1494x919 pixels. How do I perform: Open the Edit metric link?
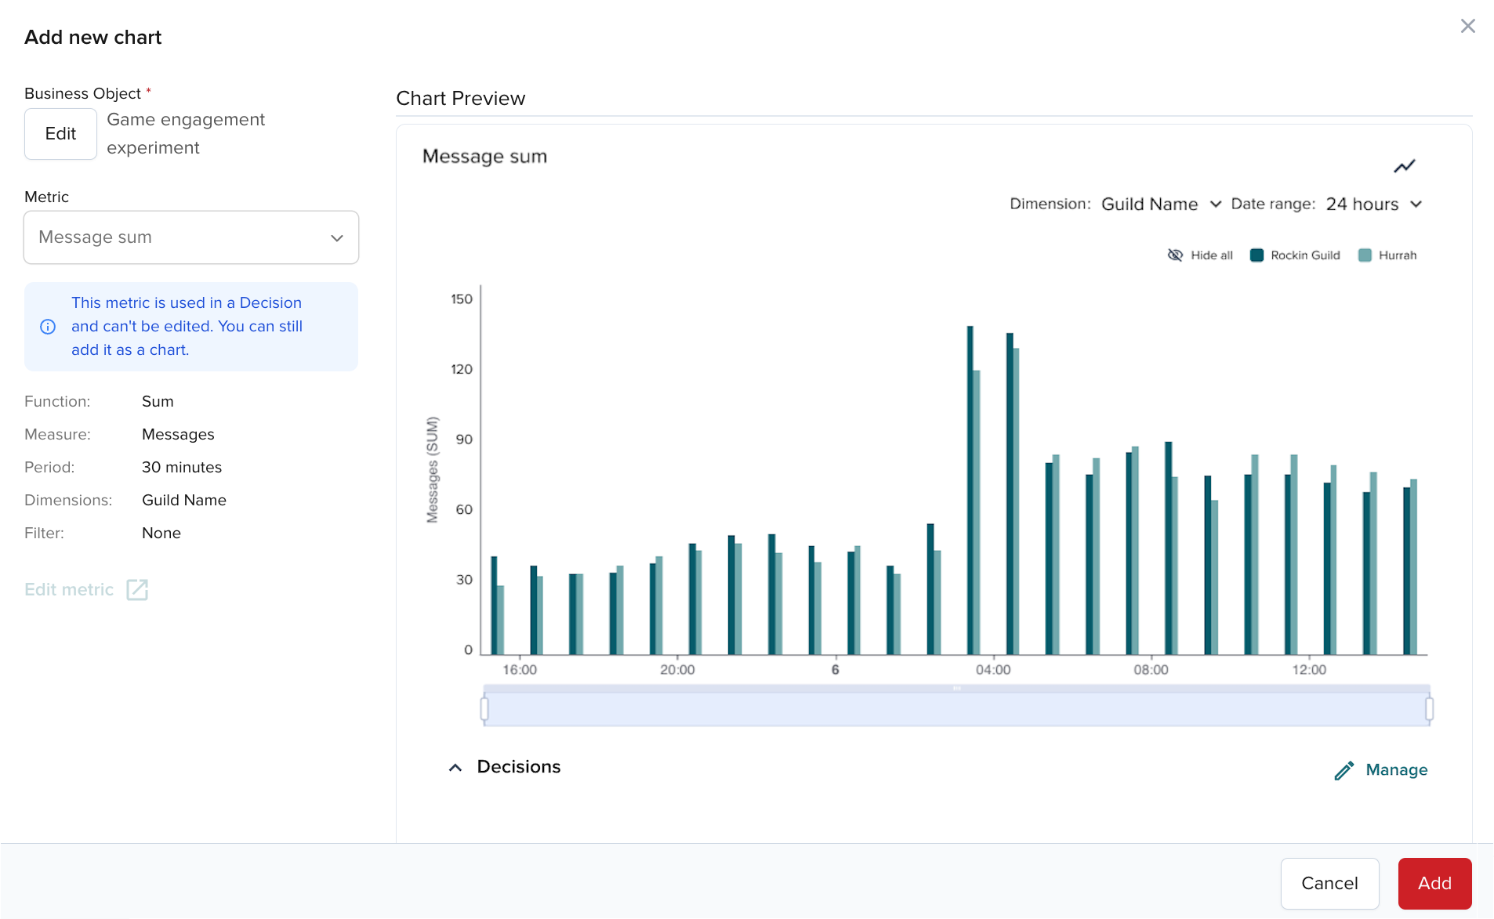click(69, 590)
